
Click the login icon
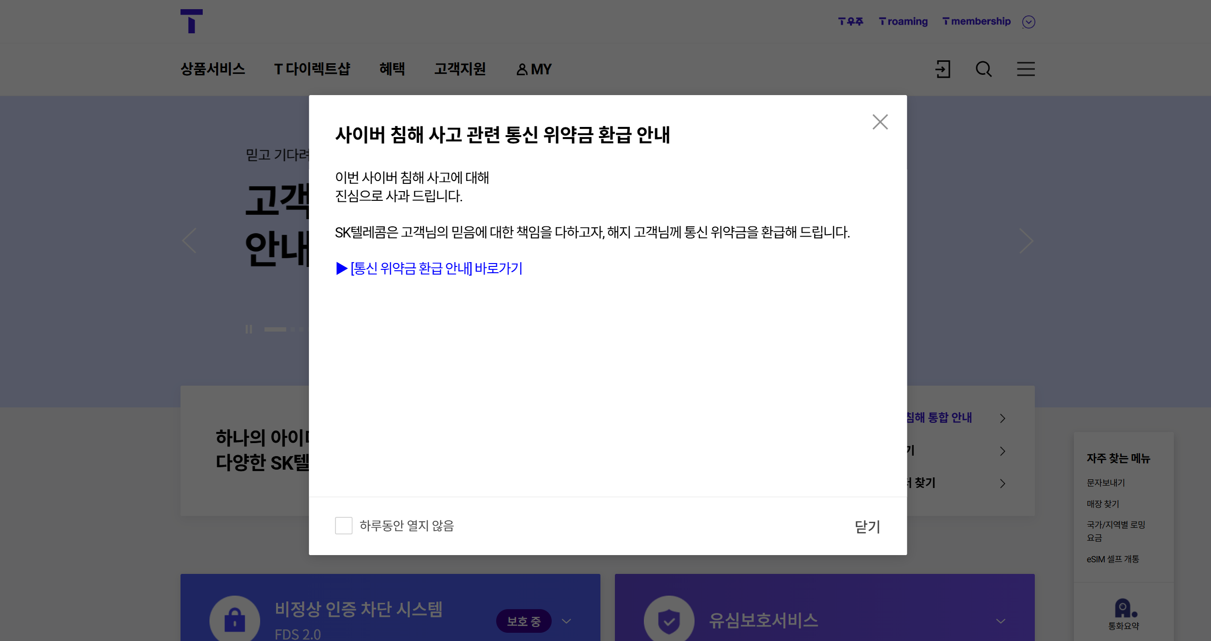click(942, 70)
